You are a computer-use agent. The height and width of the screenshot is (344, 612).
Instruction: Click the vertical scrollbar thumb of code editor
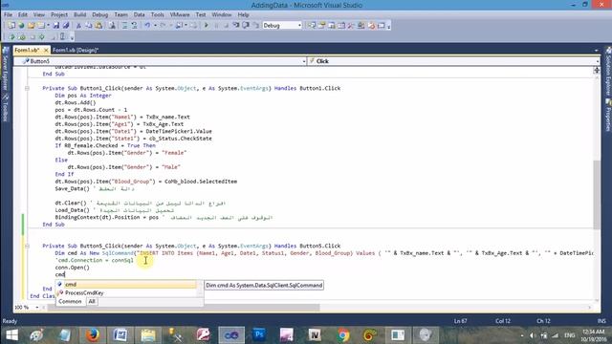click(597, 194)
